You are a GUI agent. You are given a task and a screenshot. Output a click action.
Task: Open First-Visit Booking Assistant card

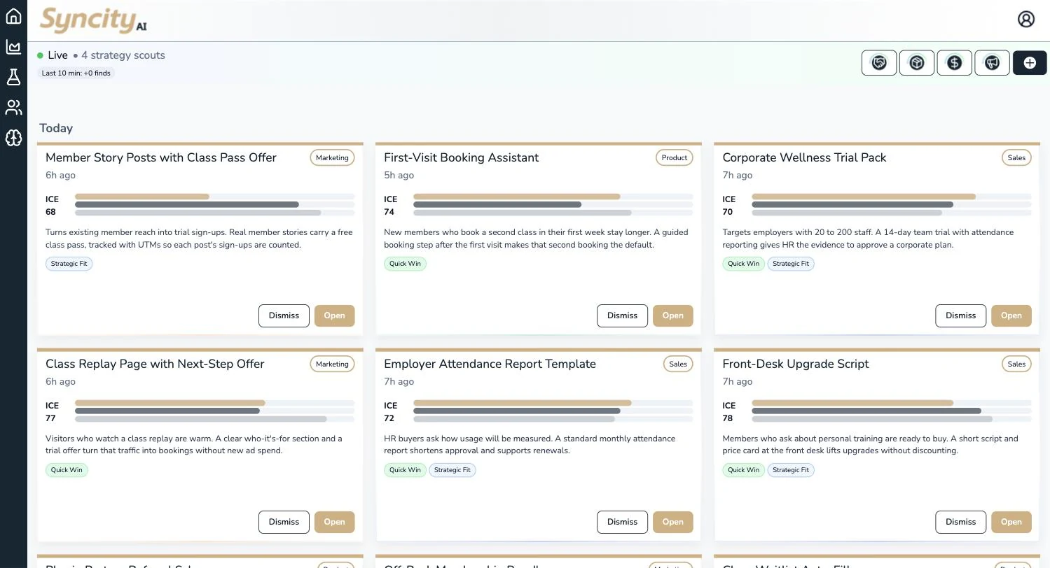click(x=672, y=315)
